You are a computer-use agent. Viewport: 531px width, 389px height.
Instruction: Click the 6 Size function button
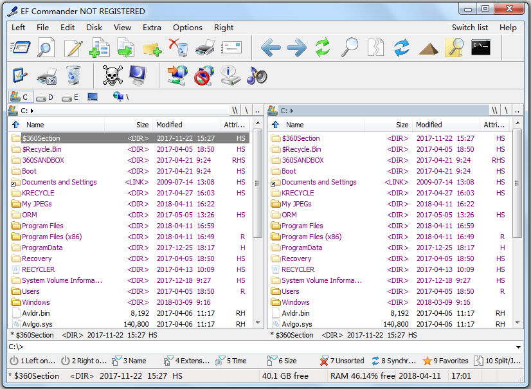282,361
